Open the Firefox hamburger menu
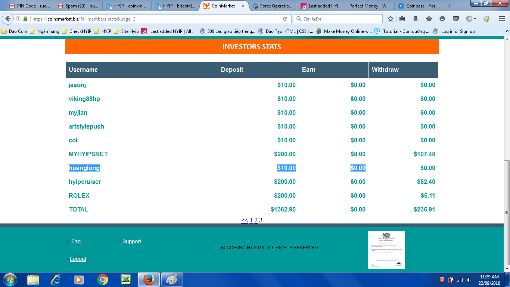 pos(502,19)
